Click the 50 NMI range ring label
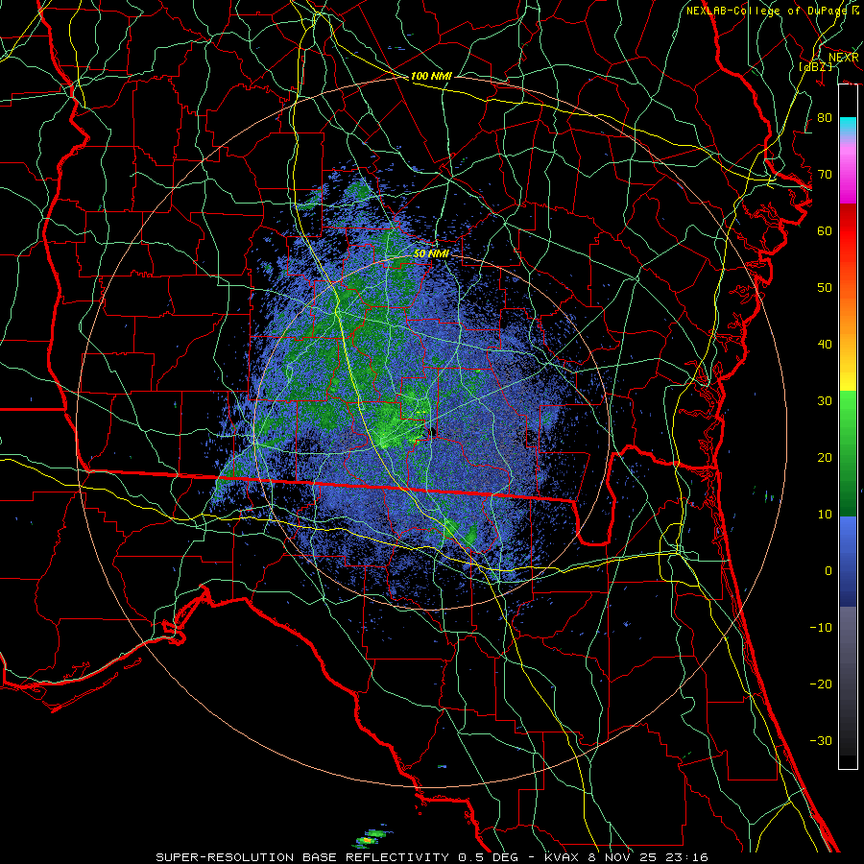 point(431,253)
